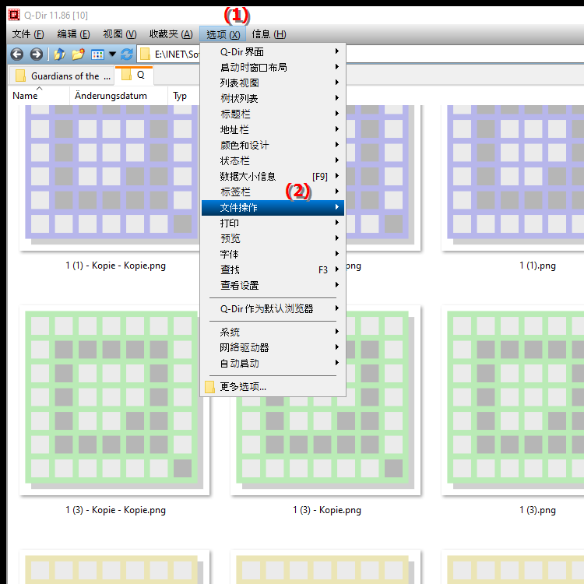This screenshot has height=584, width=584.
Task: Go back with the left arrow button
Action: pyautogui.click(x=17, y=55)
